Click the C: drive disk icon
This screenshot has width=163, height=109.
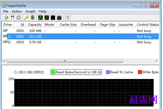coord(5,36)
